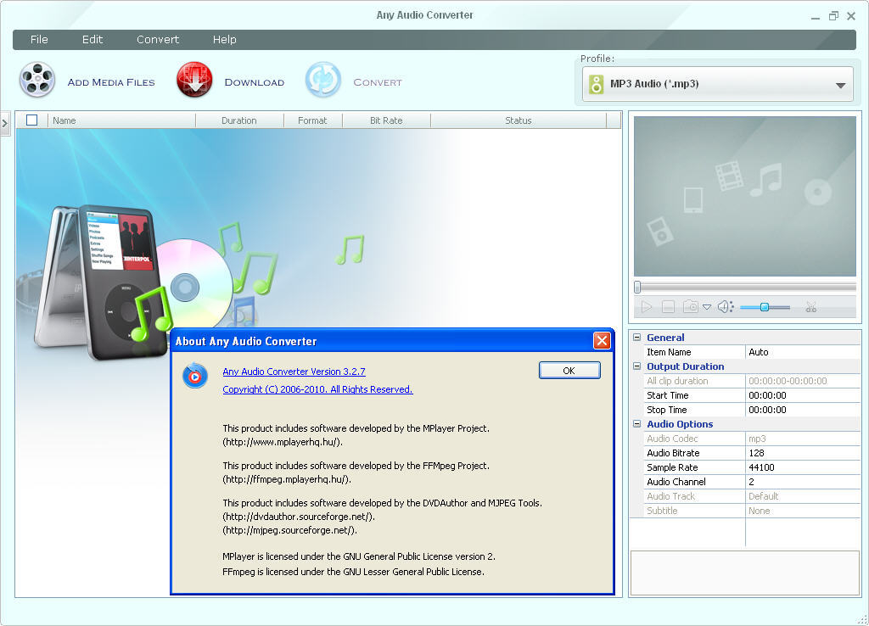Click the Bit Rate column header

[x=386, y=120]
